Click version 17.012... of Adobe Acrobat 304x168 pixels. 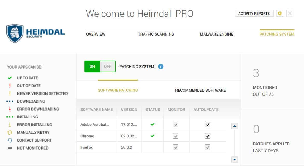(x=129, y=125)
